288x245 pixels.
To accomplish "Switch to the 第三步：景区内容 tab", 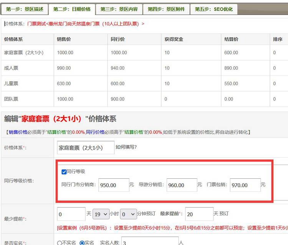I will point(119,9).
